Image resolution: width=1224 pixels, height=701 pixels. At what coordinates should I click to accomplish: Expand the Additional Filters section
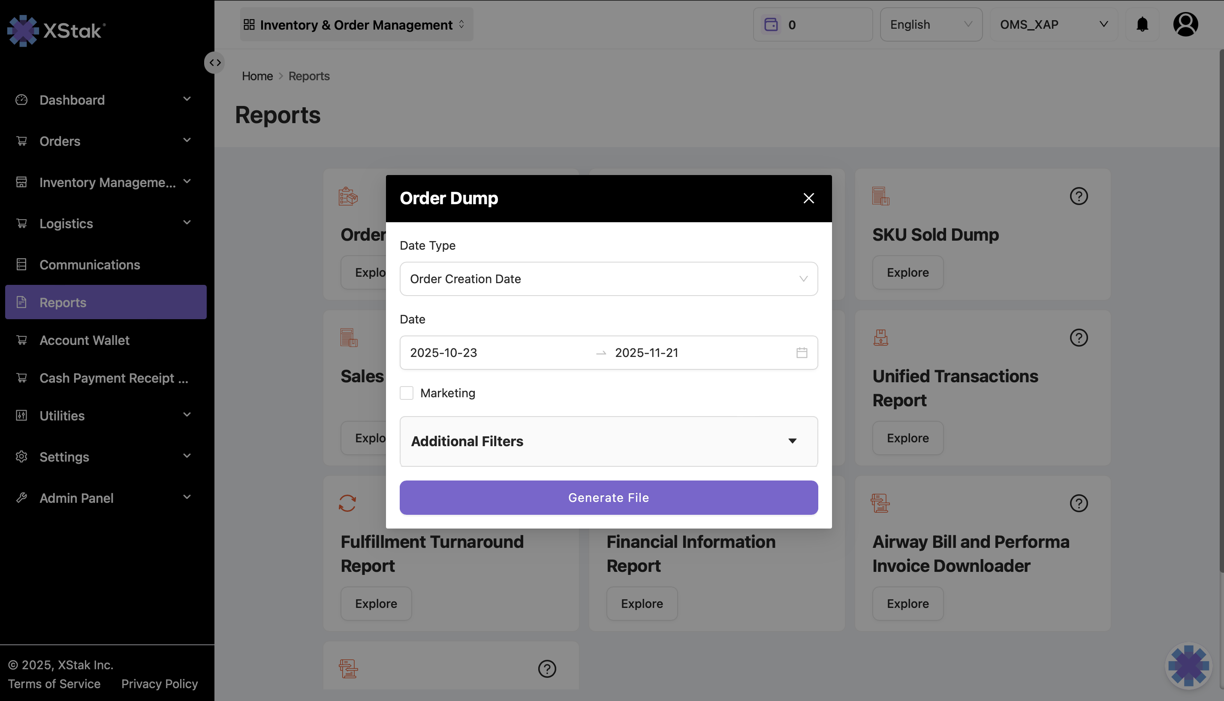(609, 441)
